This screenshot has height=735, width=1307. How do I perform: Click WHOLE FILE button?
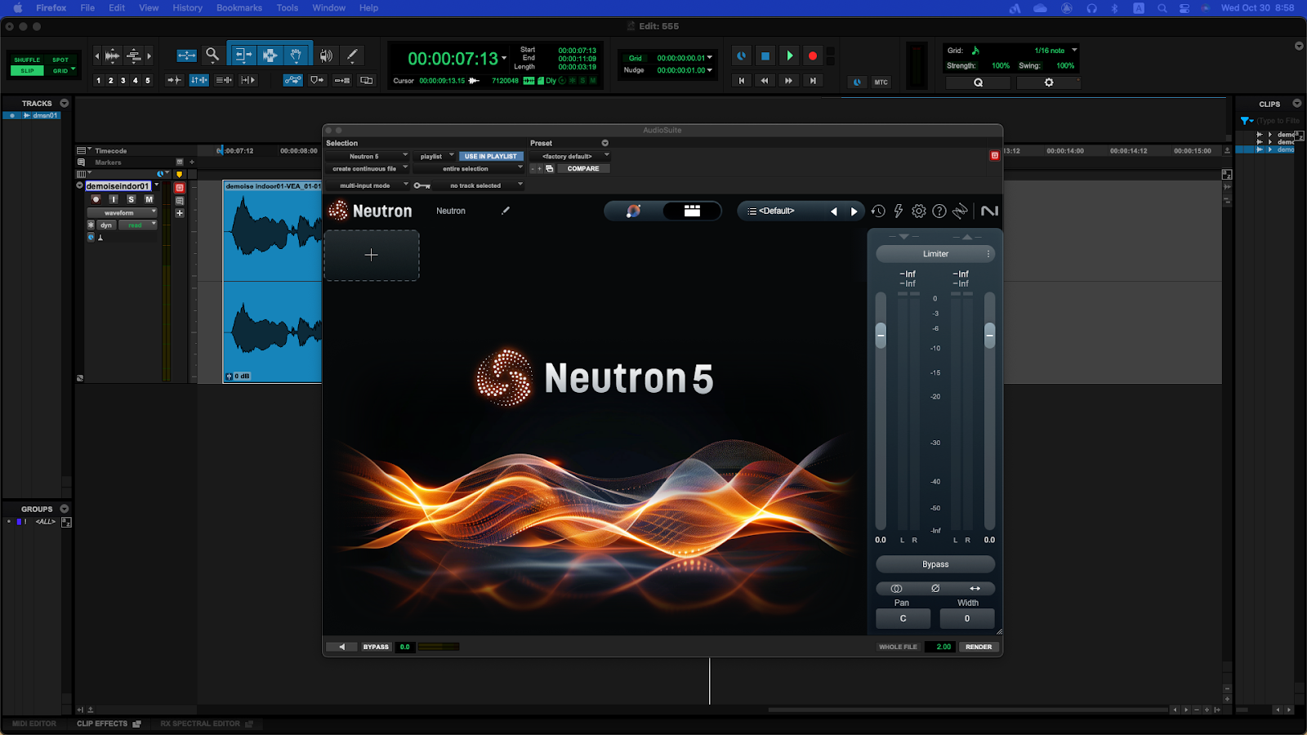(898, 647)
